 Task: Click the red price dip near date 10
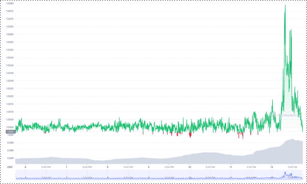[190, 136]
